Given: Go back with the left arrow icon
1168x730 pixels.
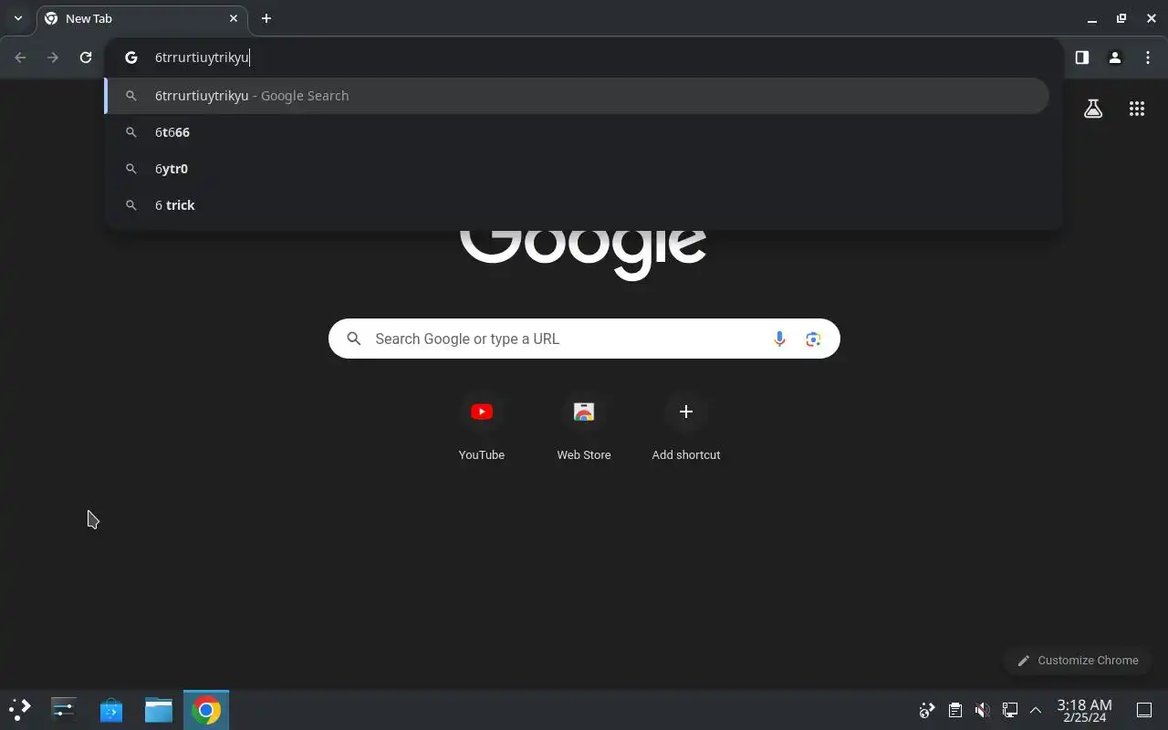Looking at the screenshot, I should click(x=20, y=57).
